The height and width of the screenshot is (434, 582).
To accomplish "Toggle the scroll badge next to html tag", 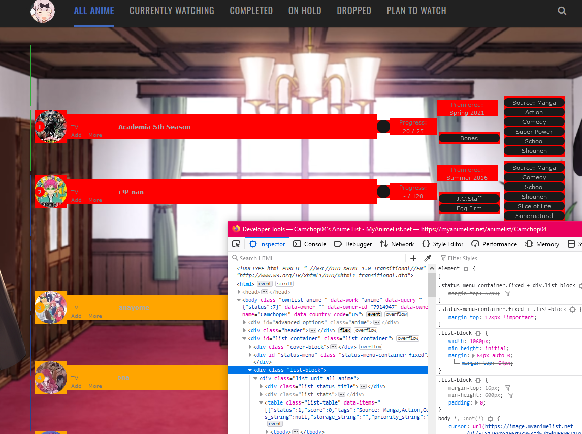I will pyautogui.click(x=284, y=284).
